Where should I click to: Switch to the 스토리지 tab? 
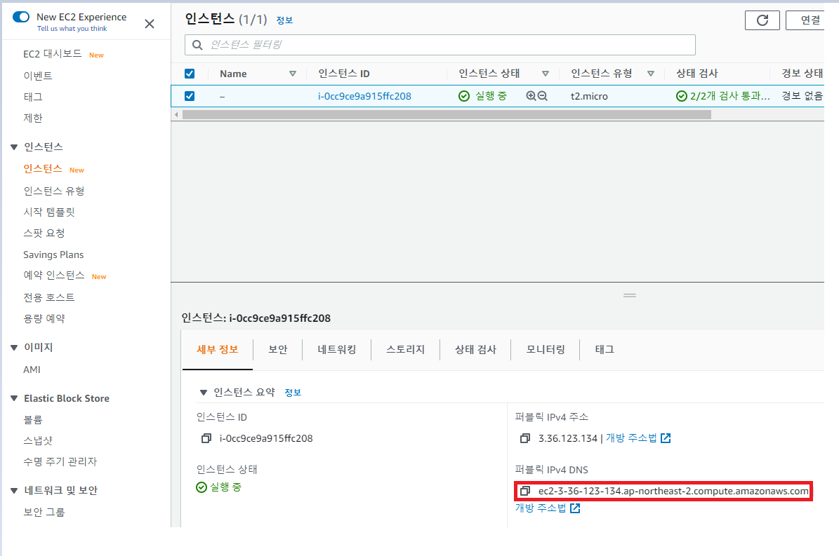click(406, 350)
